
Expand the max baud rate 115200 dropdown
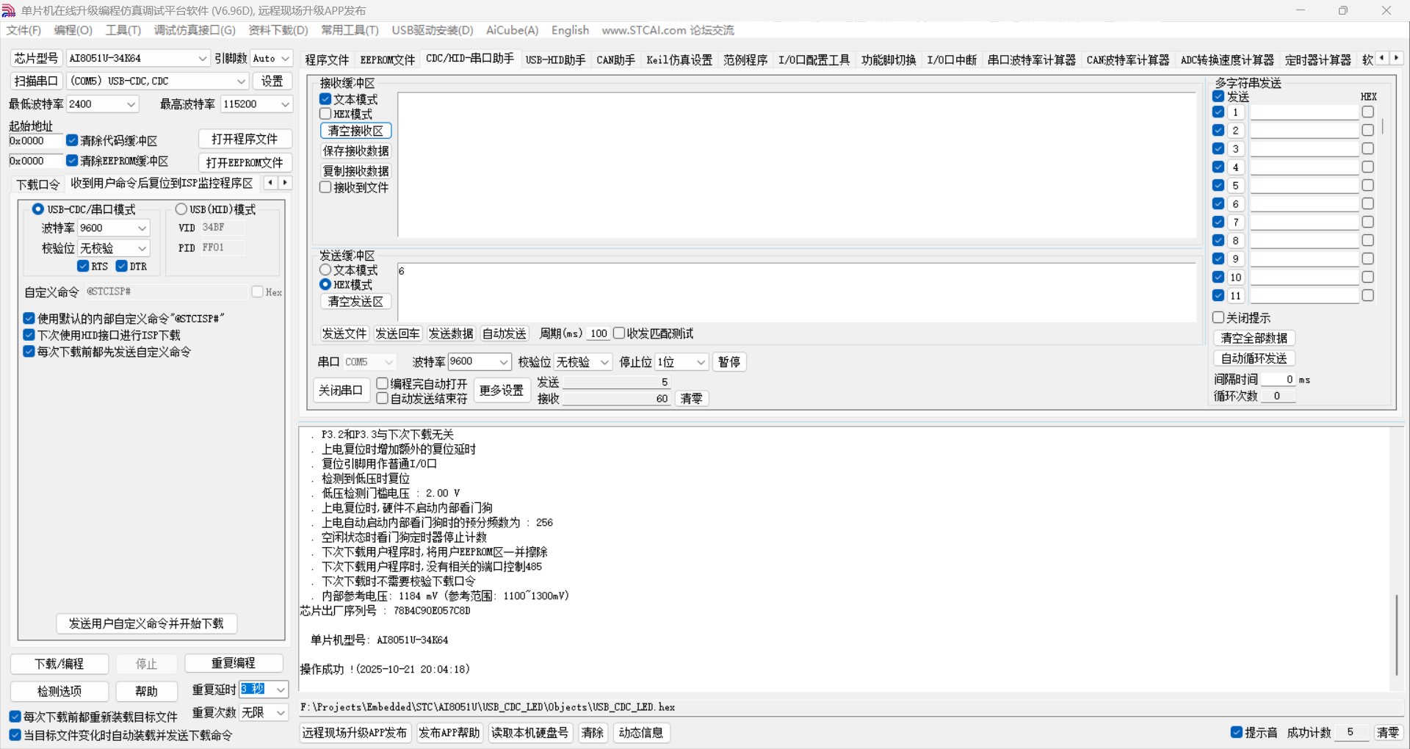[x=285, y=104]
